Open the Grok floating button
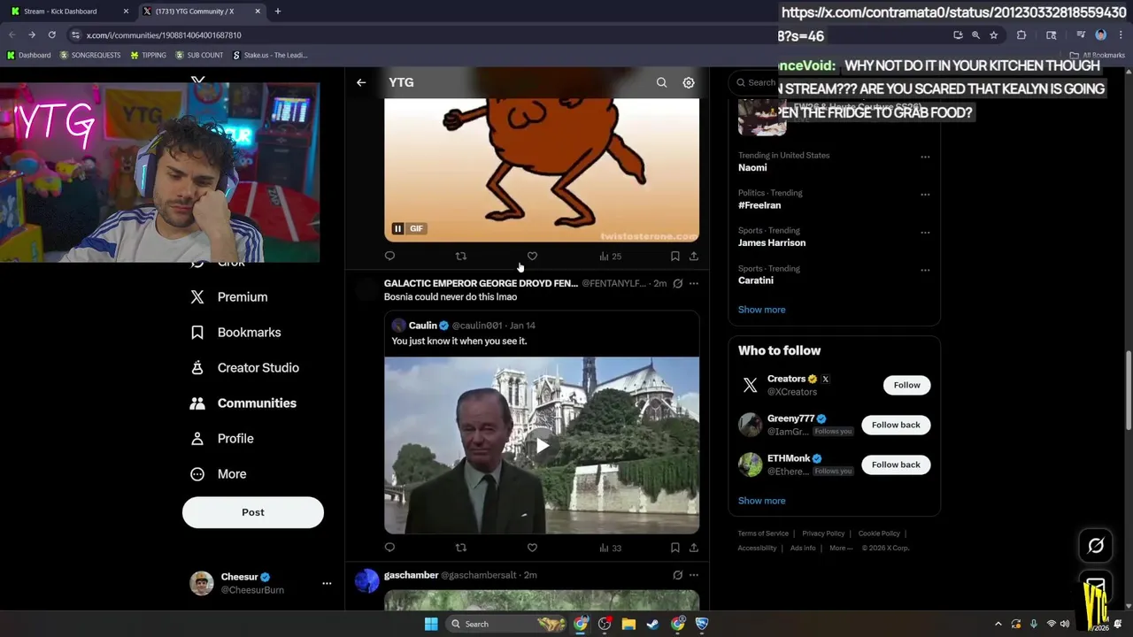1133x637 pixels. click(1096, 546)
